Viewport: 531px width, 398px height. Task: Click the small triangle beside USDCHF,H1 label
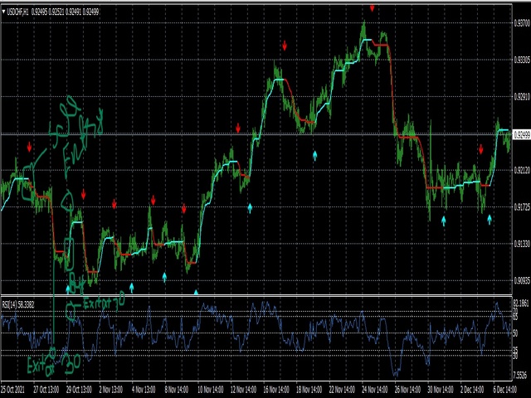pos(3,12)
